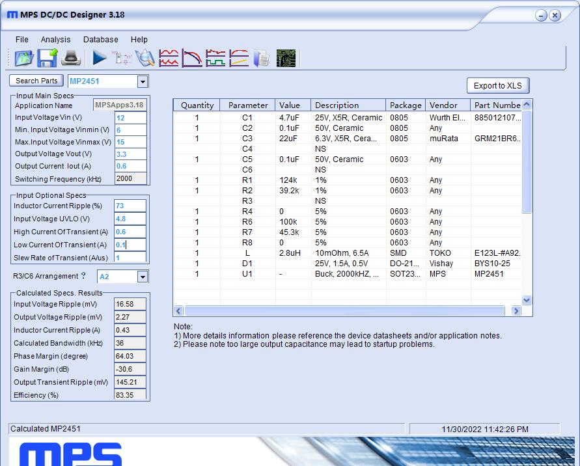This screenshot has height=466, width=580.
Task: Open the Analysis menu
Action: click(56, 39)
